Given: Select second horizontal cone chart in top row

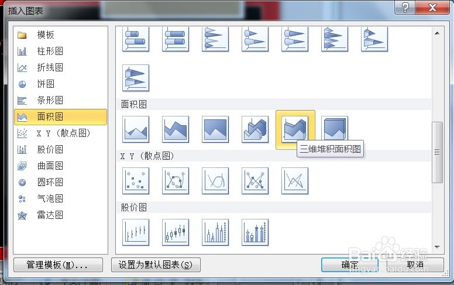Looking at the screenshot, I should (x=255, y=39).
